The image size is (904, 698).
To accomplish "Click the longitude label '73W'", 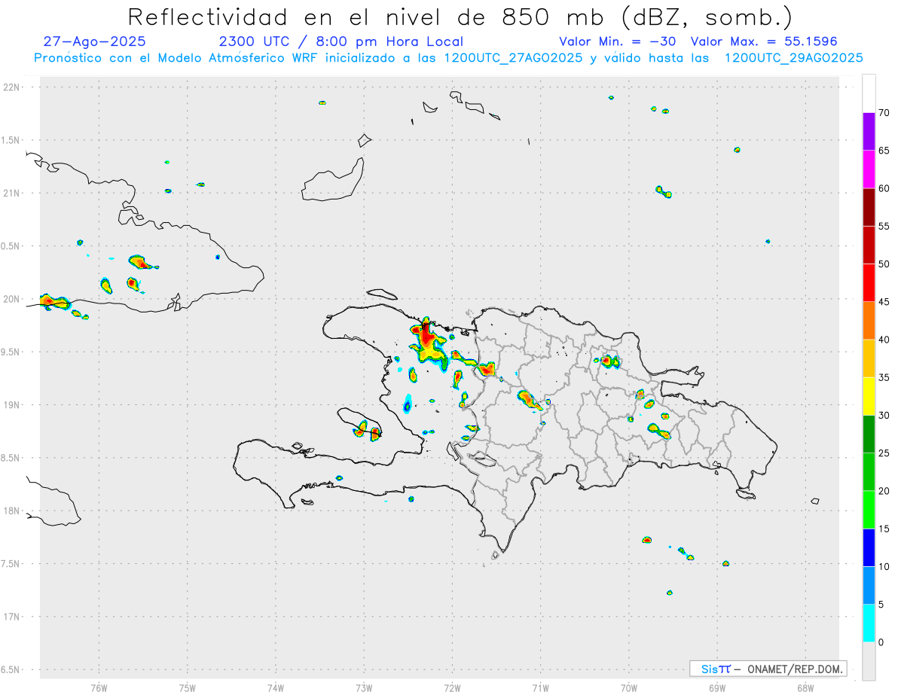I will (x=364, y=688).
